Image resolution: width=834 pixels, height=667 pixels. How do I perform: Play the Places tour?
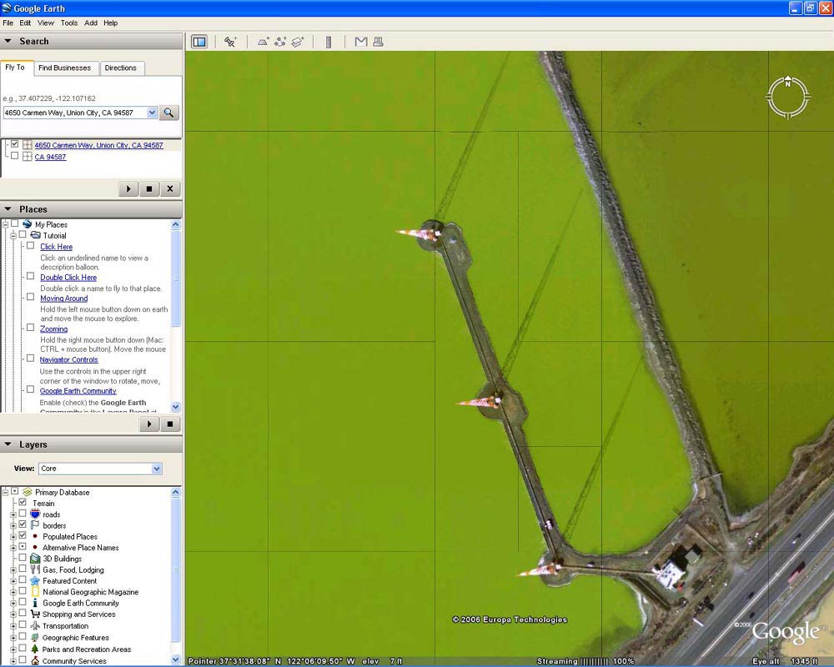point(149,424)
